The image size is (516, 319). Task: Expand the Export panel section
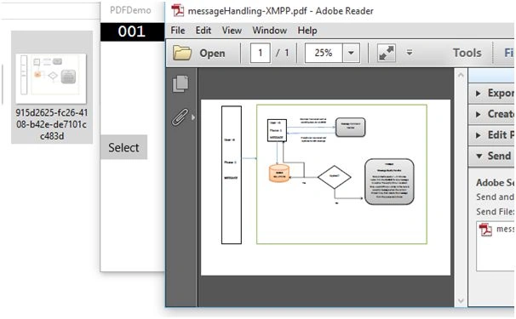(x=491, y=94)
